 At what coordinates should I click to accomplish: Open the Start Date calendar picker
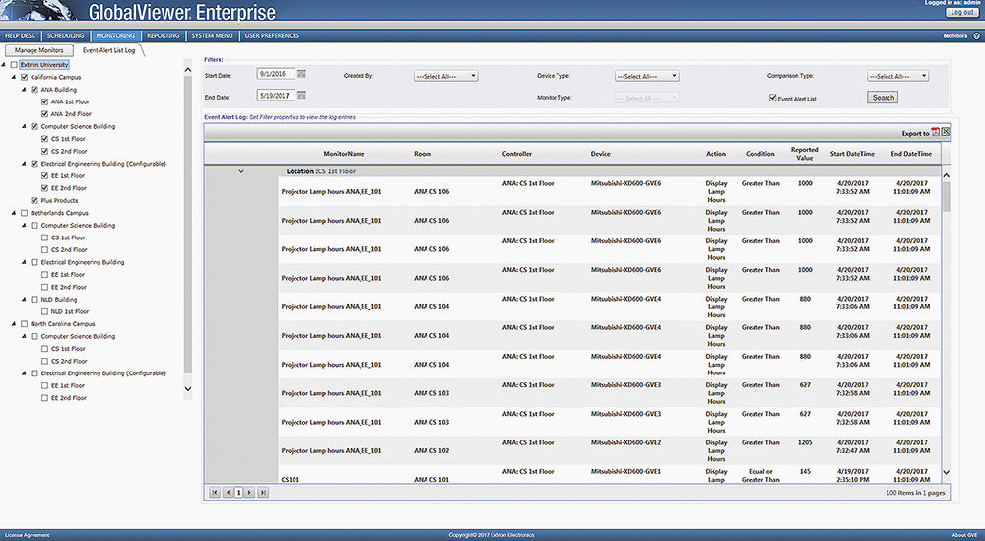tap(301, 74)
